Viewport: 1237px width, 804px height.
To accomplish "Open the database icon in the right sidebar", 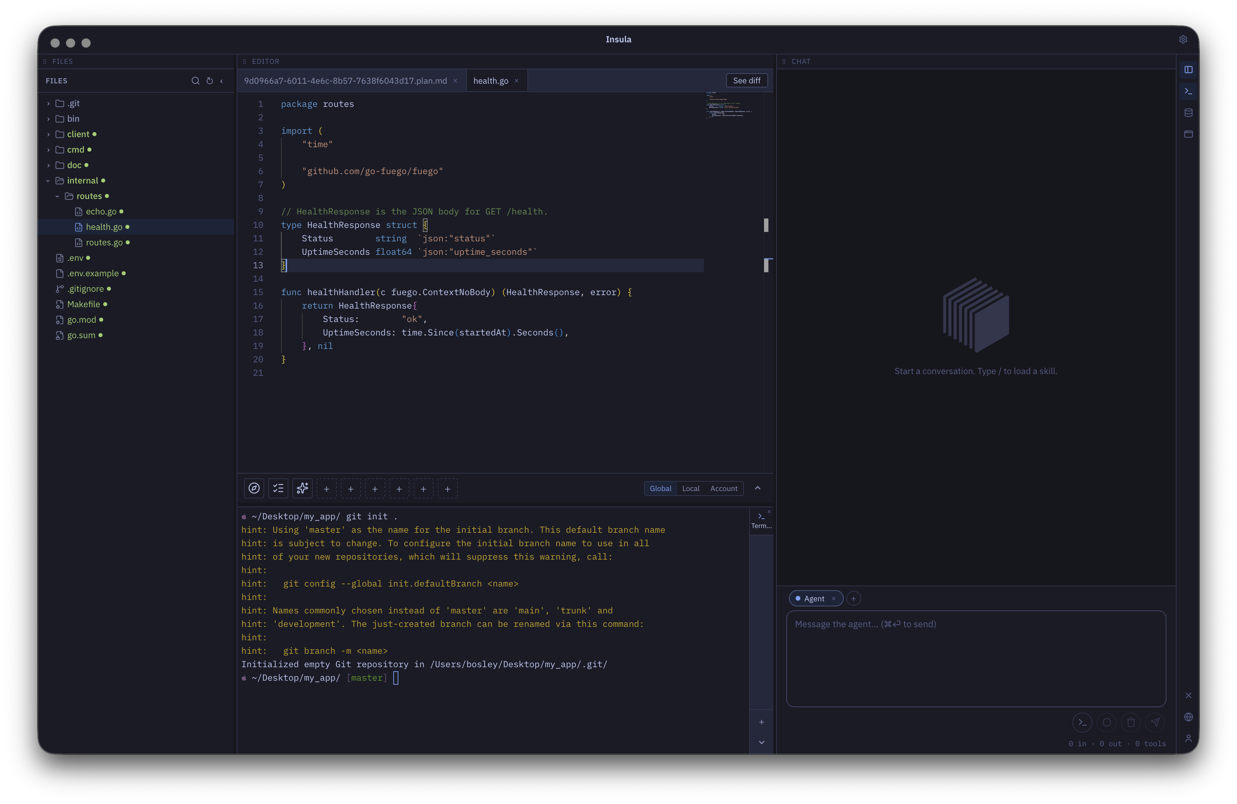I will 1188,113.
